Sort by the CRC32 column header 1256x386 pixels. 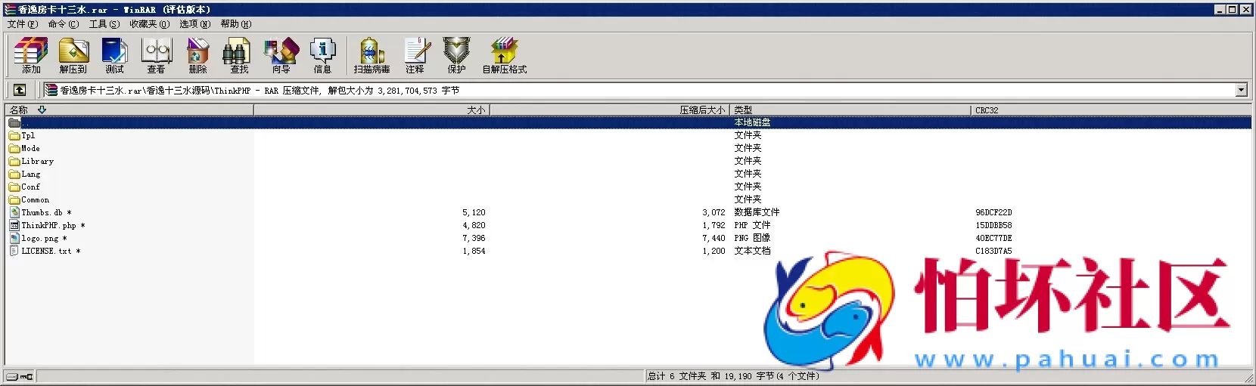tap(1111, 110)
